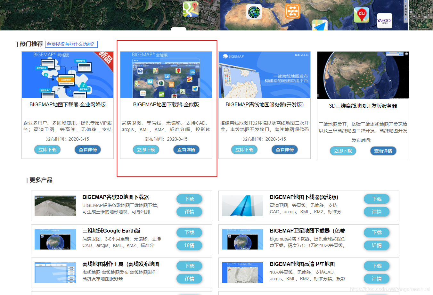433x295 pixels.
Task: Click the blue paper plane icon in banner
Action: (x=320, y=25)
